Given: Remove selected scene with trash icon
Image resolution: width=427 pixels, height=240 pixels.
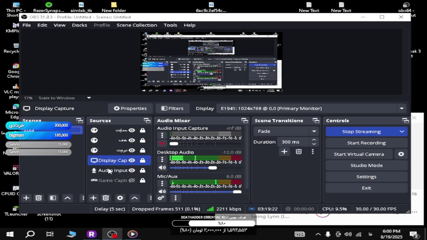Looking at the screenshot, I should (x=38, y=198).
